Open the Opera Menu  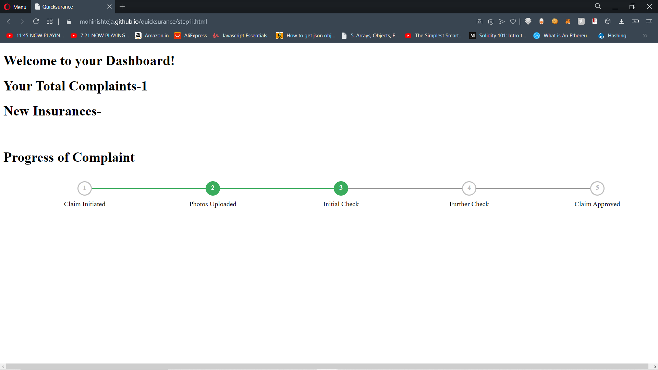coord(15,7)
